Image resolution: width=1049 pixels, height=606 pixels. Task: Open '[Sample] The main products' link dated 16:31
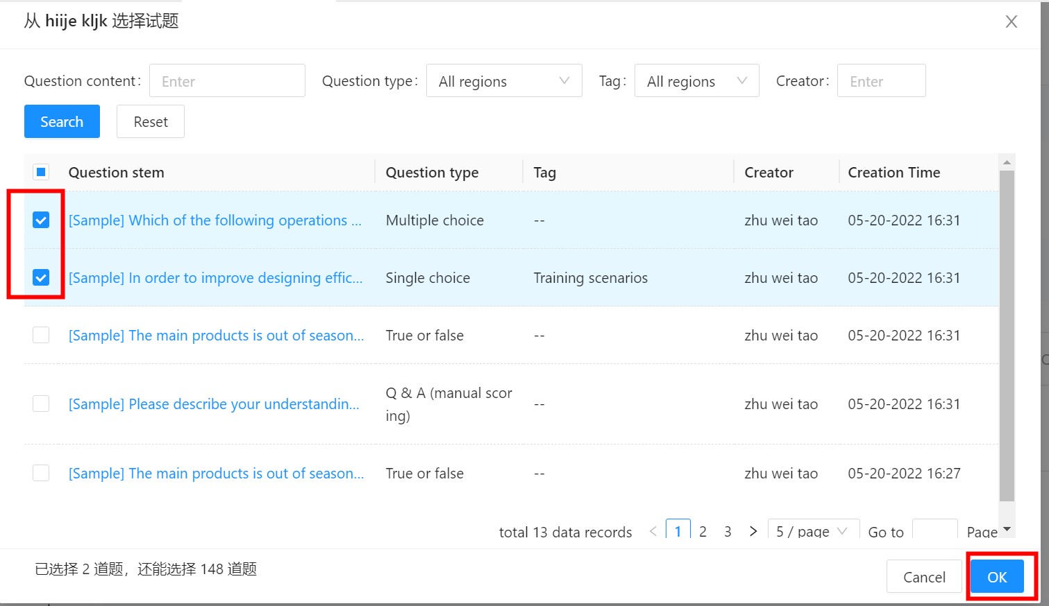[216, 335]
